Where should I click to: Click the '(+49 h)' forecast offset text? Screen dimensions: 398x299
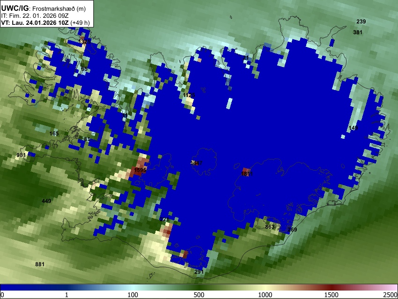point(80,22)
